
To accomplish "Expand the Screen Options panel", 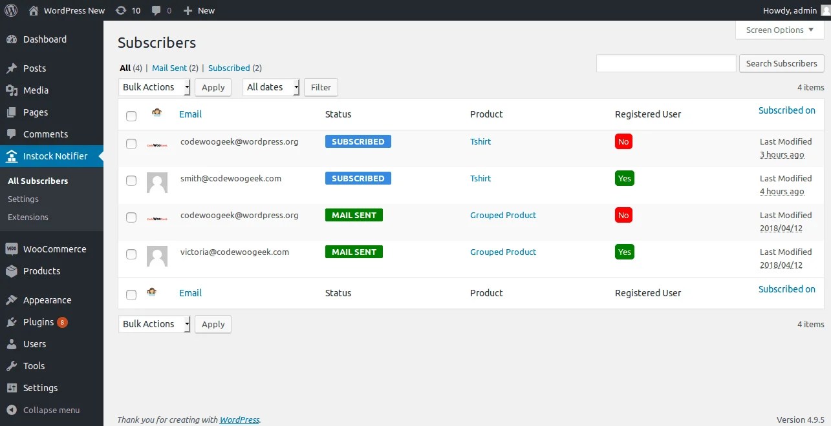I will 780,30.
